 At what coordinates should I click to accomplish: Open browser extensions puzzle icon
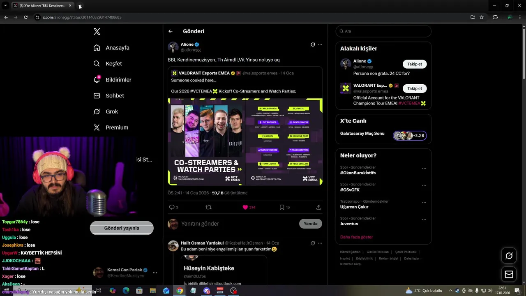(x=495, y=17)
